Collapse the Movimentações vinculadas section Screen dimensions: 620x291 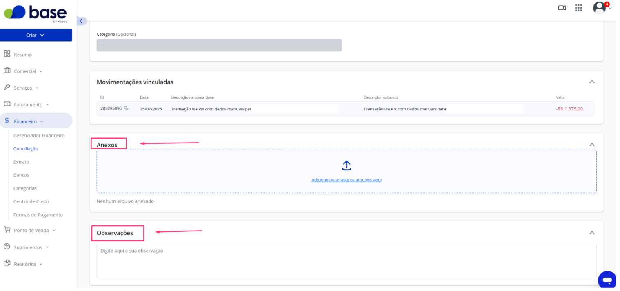pyautogui.click(x=592, y=82)
